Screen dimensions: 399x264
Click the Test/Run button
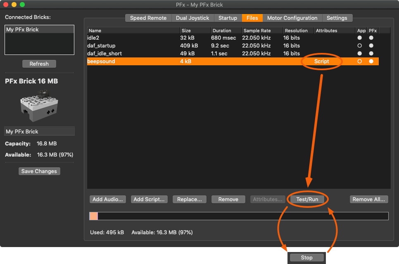click(307, 199)
